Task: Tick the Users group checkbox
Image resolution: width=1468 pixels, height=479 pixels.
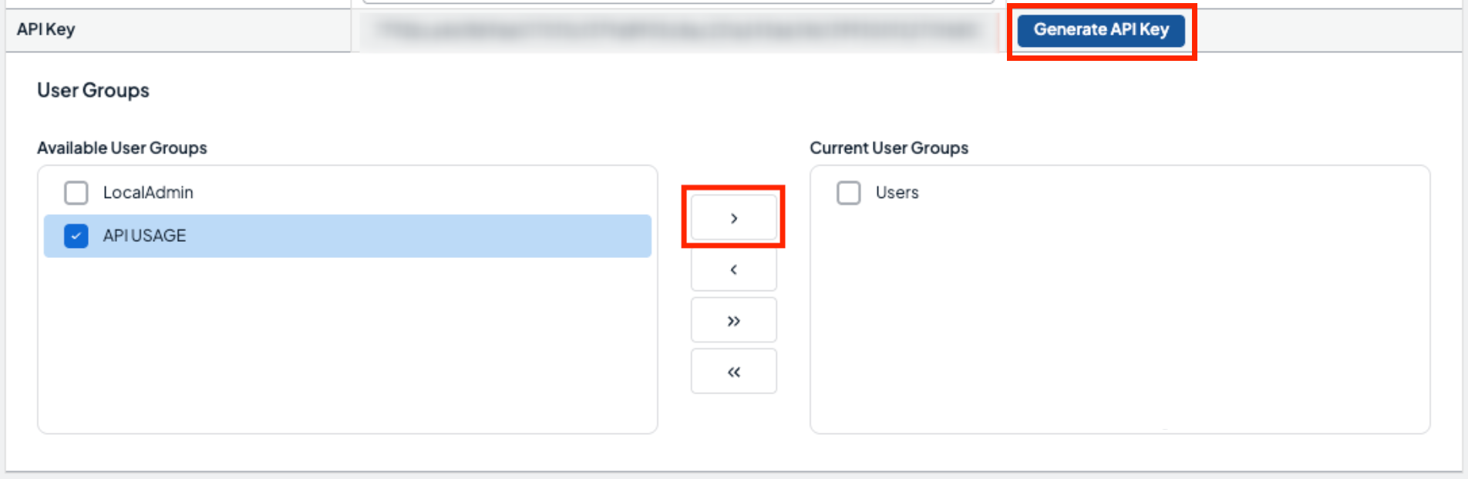Action: [x=849, y=193]
